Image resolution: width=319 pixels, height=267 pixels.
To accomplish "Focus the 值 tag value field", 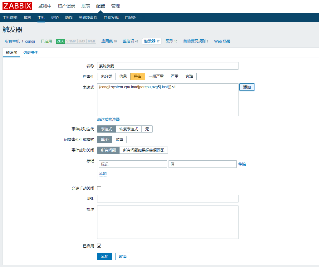I will [x=203, y=164].
